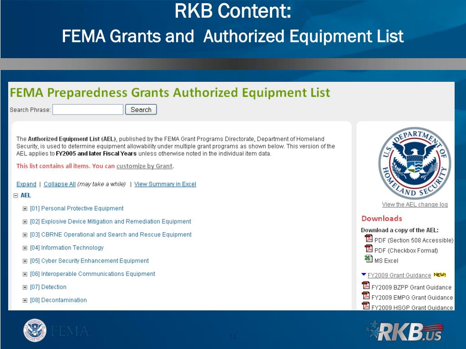The width and height of the screenshot is (466, 349).
Task: Click the PDF icon for Checkbox Format
Action: click(x=369, y=249)
